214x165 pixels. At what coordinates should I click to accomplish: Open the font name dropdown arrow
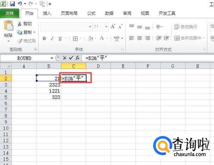coord(90,27)
